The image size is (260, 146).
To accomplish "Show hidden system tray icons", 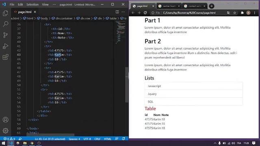I will tap(215, 143).
